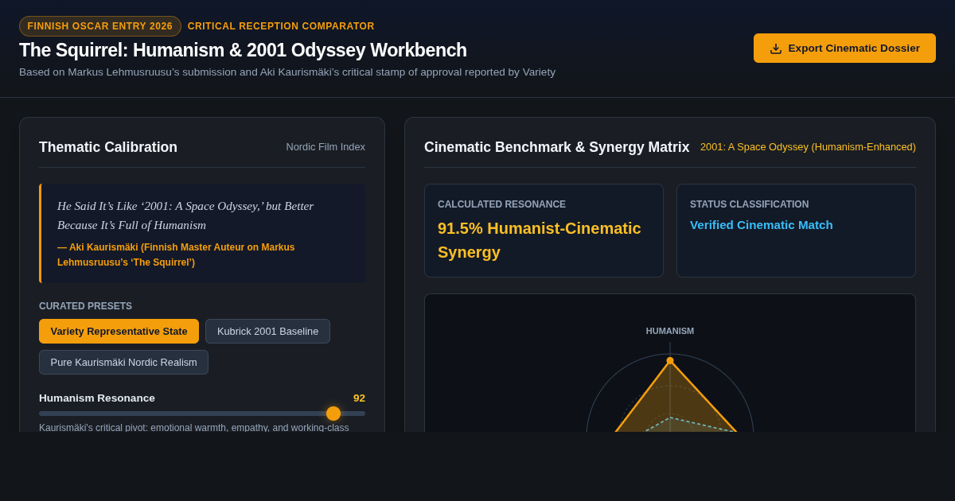Click the Finnish Oscar Entry 2026 badge
This screenshot has height=501, width=955.
pos(100,26)
